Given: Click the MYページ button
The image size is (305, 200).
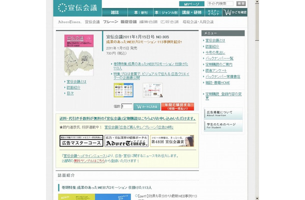Looking at the screenshot, I should point(190,3).
